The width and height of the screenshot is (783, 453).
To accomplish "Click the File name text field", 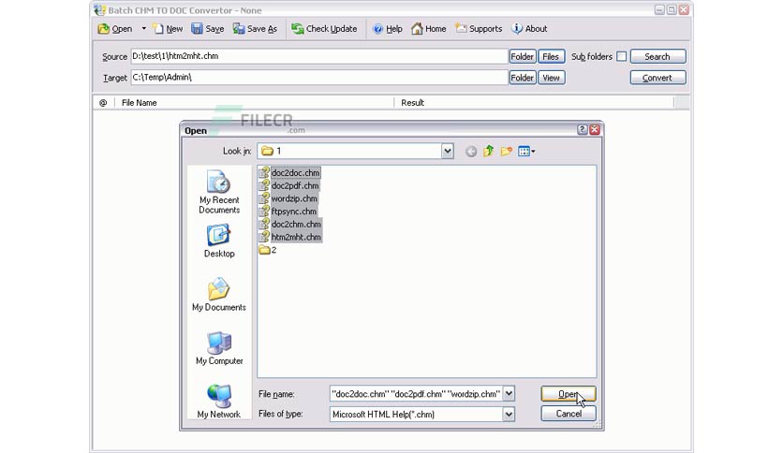I will [x=416, y=394].
